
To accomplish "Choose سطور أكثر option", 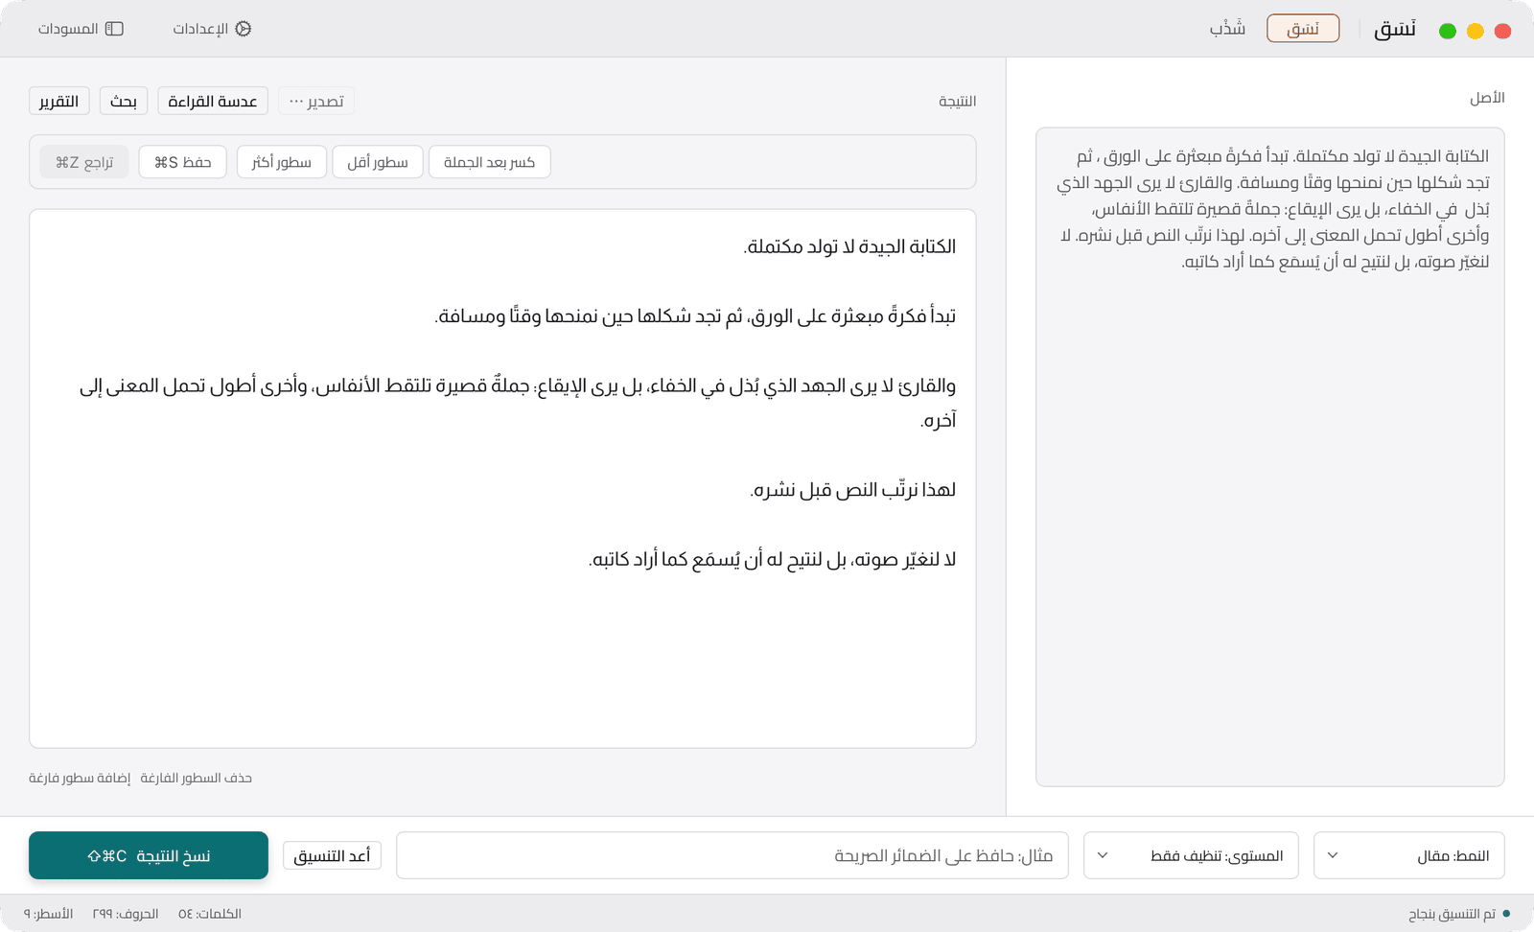I will tap(282, 162).
